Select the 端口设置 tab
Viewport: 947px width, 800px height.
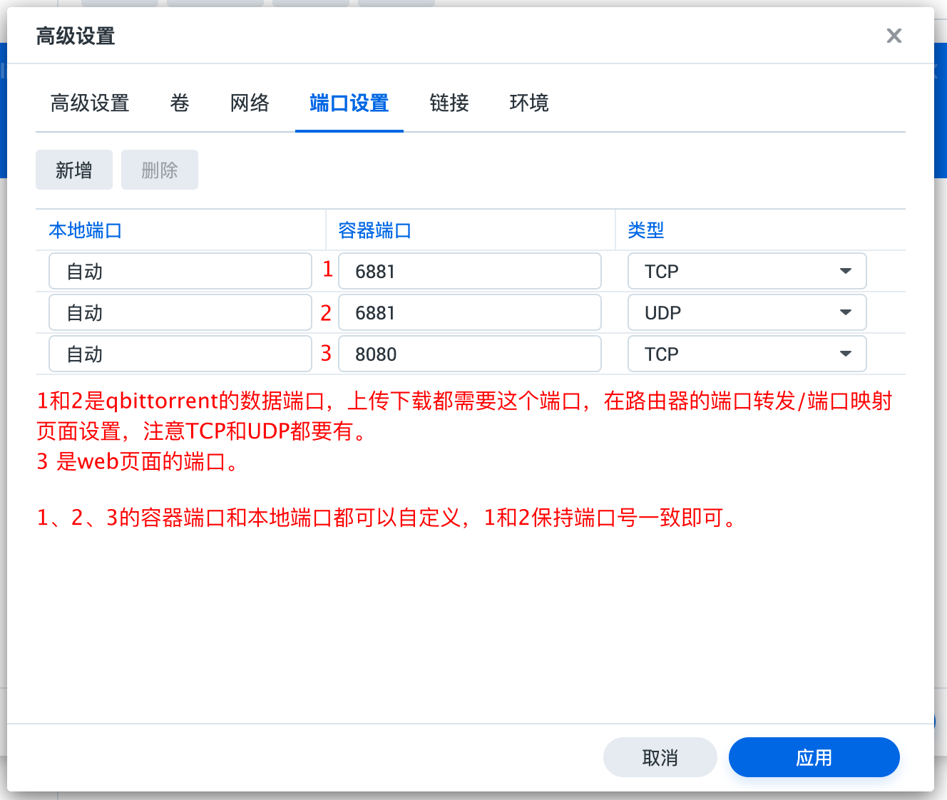coord(349,103)
